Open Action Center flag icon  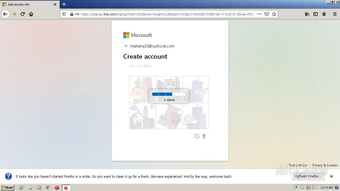[314, 188]
